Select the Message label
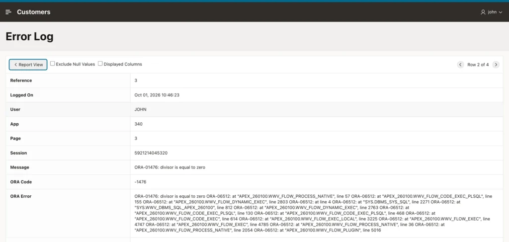 (x=19, y=167)
